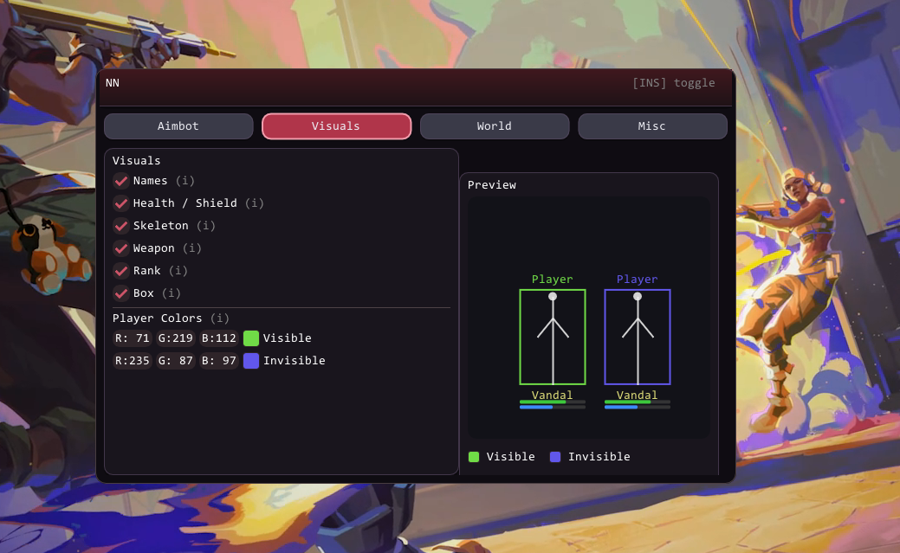The image size is (900, 553).
Task: Click the info icon next to Rank
Action: point(178,271)
